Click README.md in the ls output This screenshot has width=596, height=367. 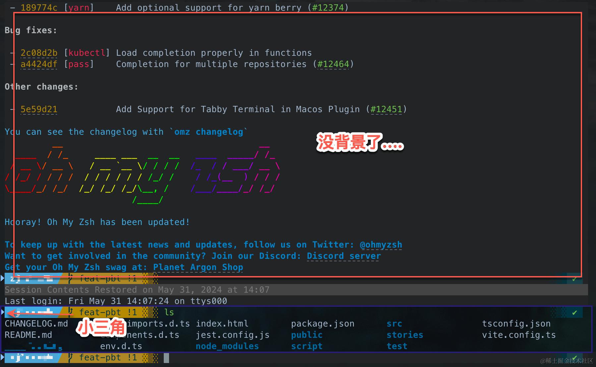28,335
